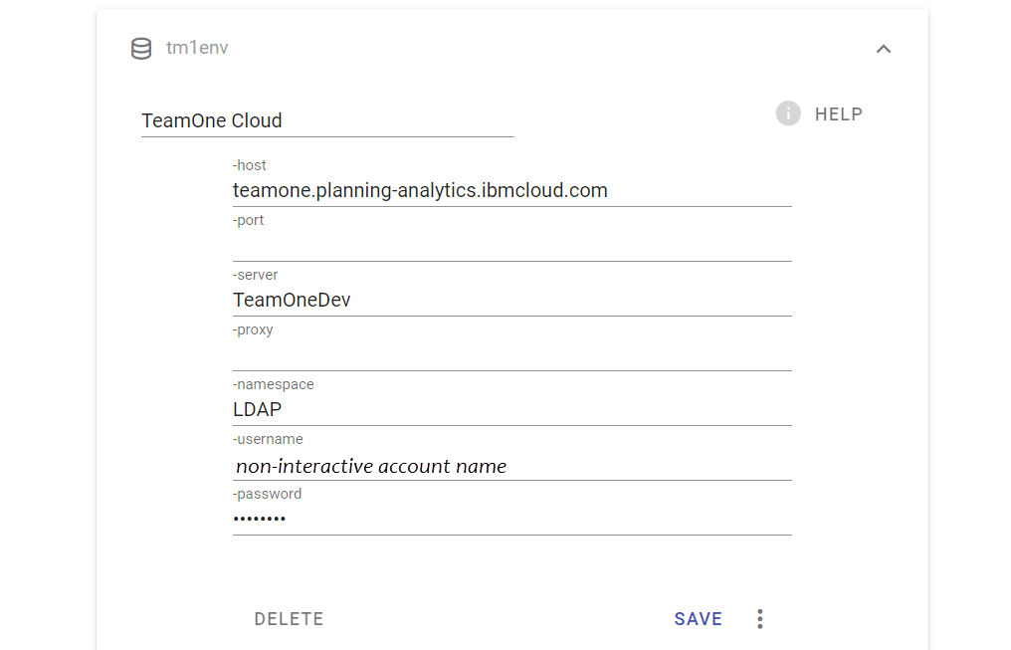Click the info icon next to HELP
Screen dimensions: 1011x650
click(x=788, y=113)
